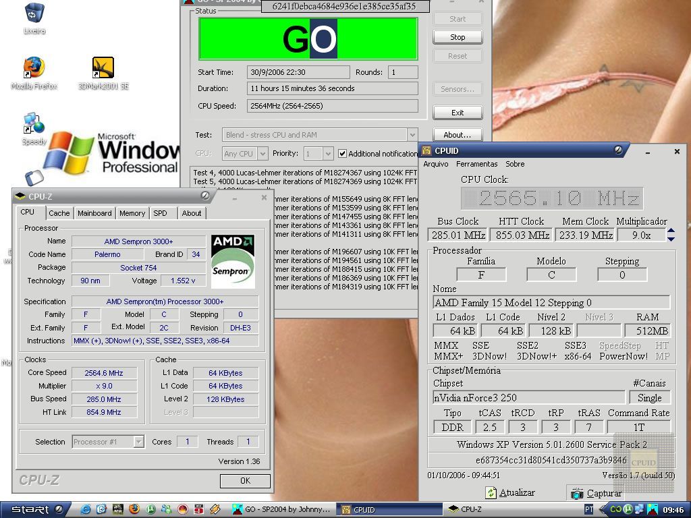Click the AMD Sempron logo in CPU-Z
The width and height of the screenshot is (691, 518).
pos(233,261)
